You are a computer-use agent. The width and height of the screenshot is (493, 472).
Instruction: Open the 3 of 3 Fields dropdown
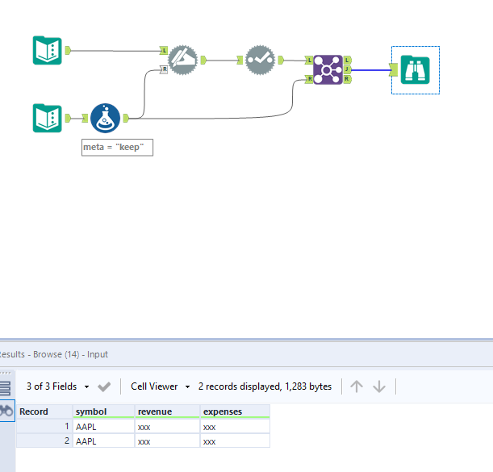click(58, 386)
